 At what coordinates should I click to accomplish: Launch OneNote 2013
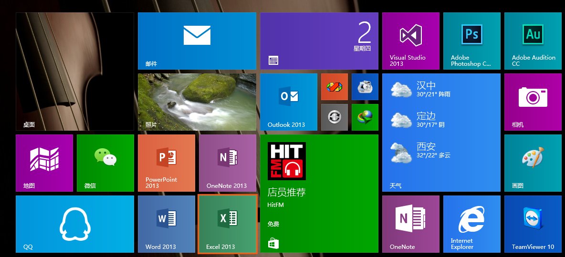[227, 163]
